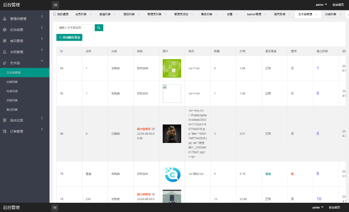Switch to 角色列表 tab

pyautogui.click(x=206, y=14)
